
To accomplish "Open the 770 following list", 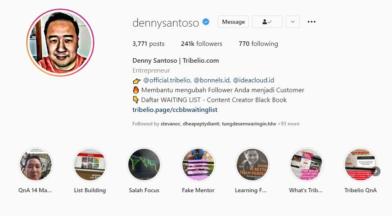I will 258,44.
